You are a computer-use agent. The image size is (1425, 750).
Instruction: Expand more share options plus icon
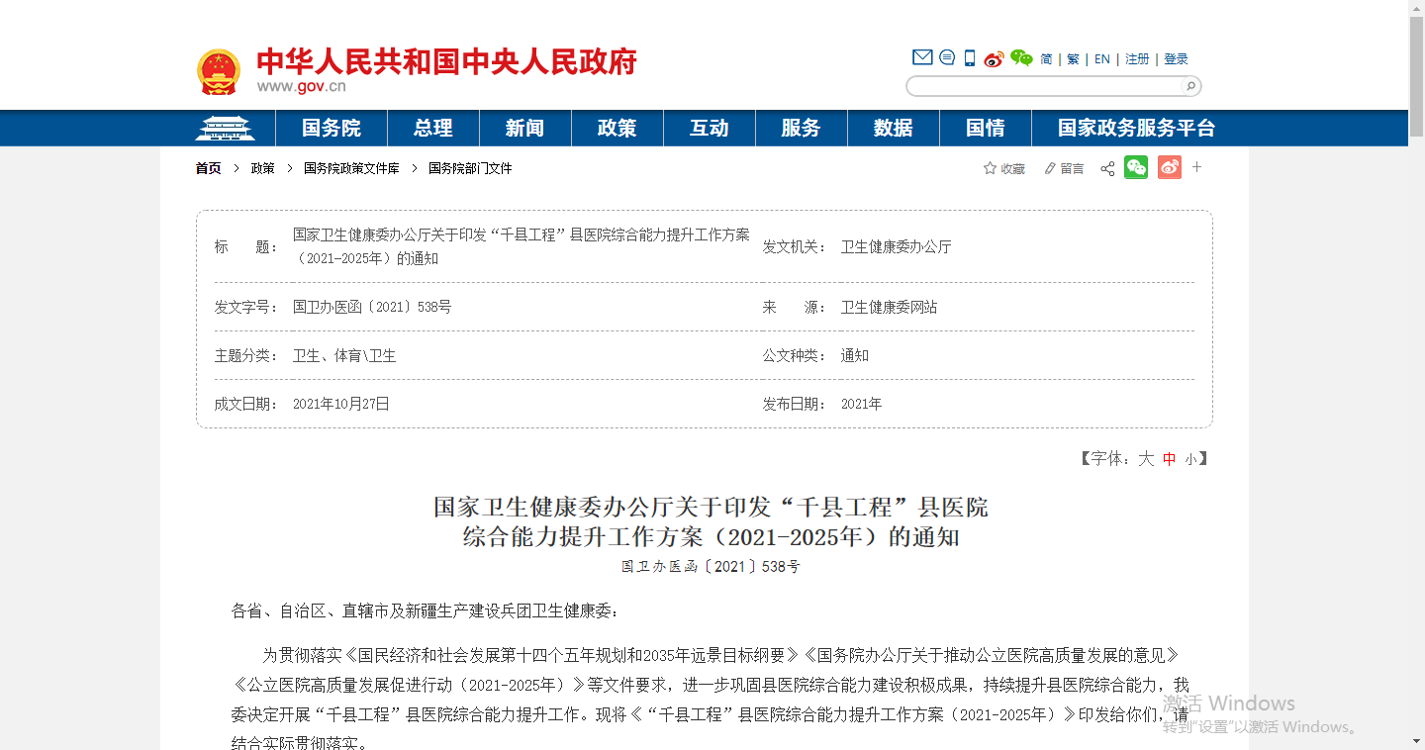click(1196, 168)
